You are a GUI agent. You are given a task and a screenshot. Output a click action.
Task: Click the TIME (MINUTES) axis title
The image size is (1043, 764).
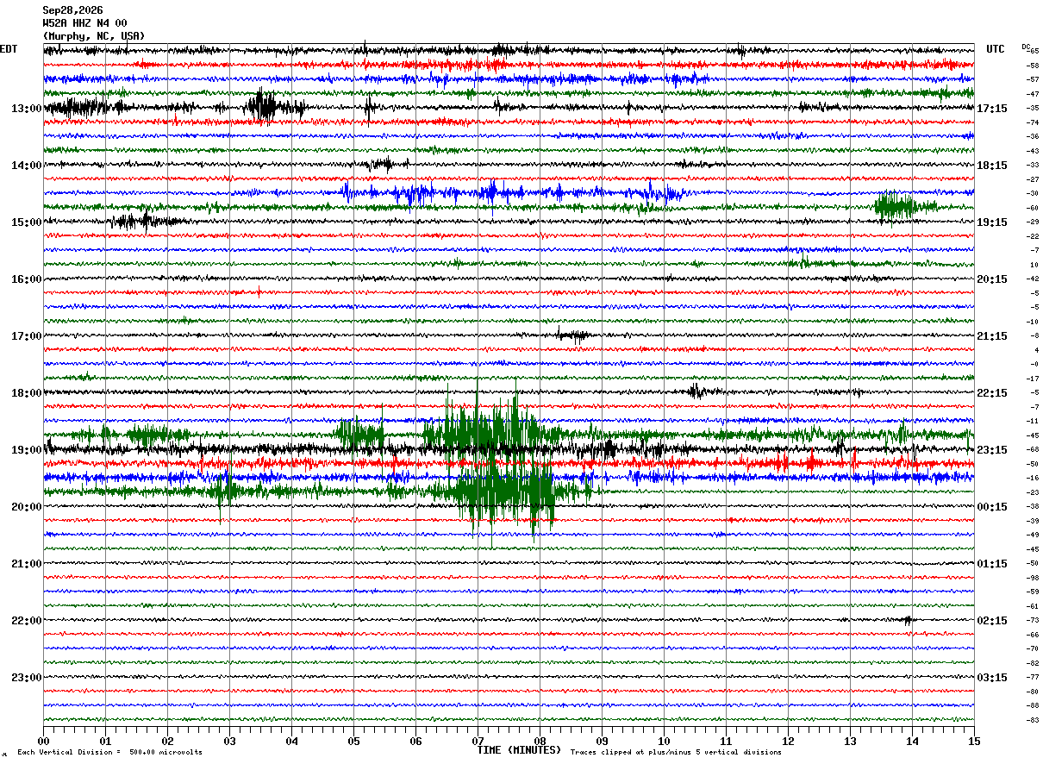[519, 750]
